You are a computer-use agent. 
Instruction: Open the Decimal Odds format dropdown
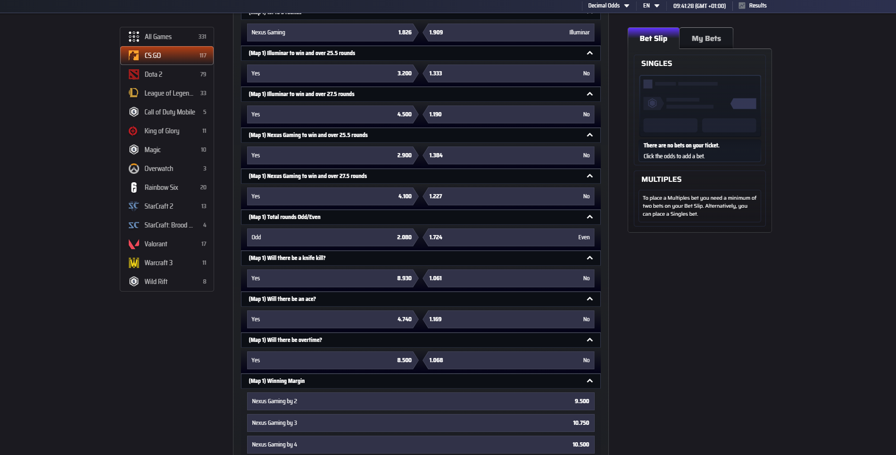608,6
